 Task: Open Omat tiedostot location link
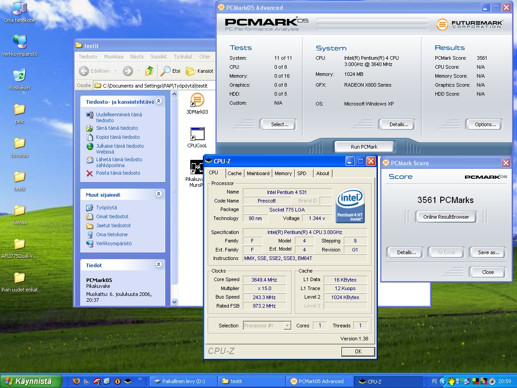coord(112,216)
